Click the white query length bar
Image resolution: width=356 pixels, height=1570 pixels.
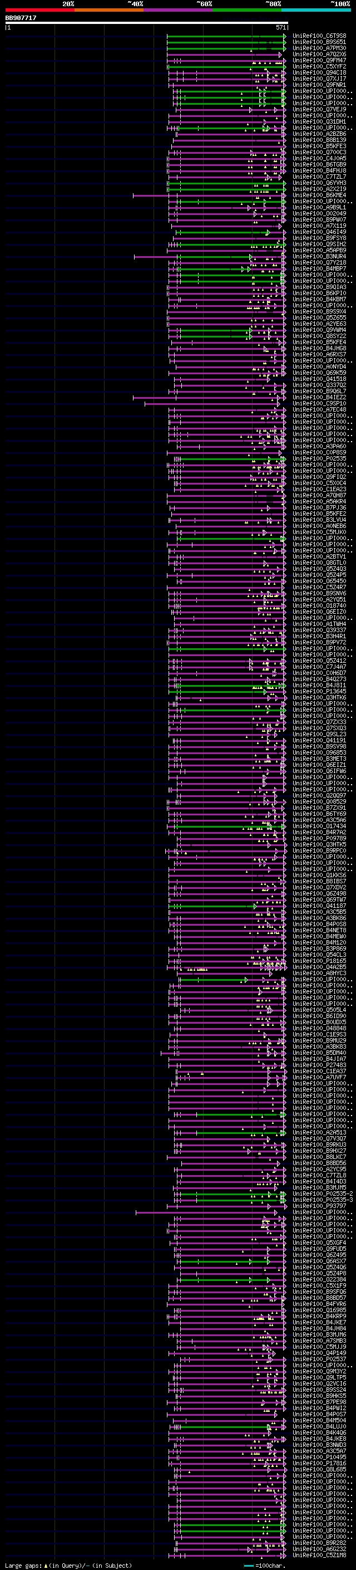click(x=147, y=23)
